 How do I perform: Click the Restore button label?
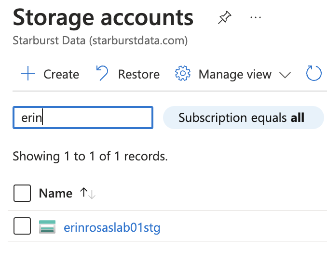[139, 74]
